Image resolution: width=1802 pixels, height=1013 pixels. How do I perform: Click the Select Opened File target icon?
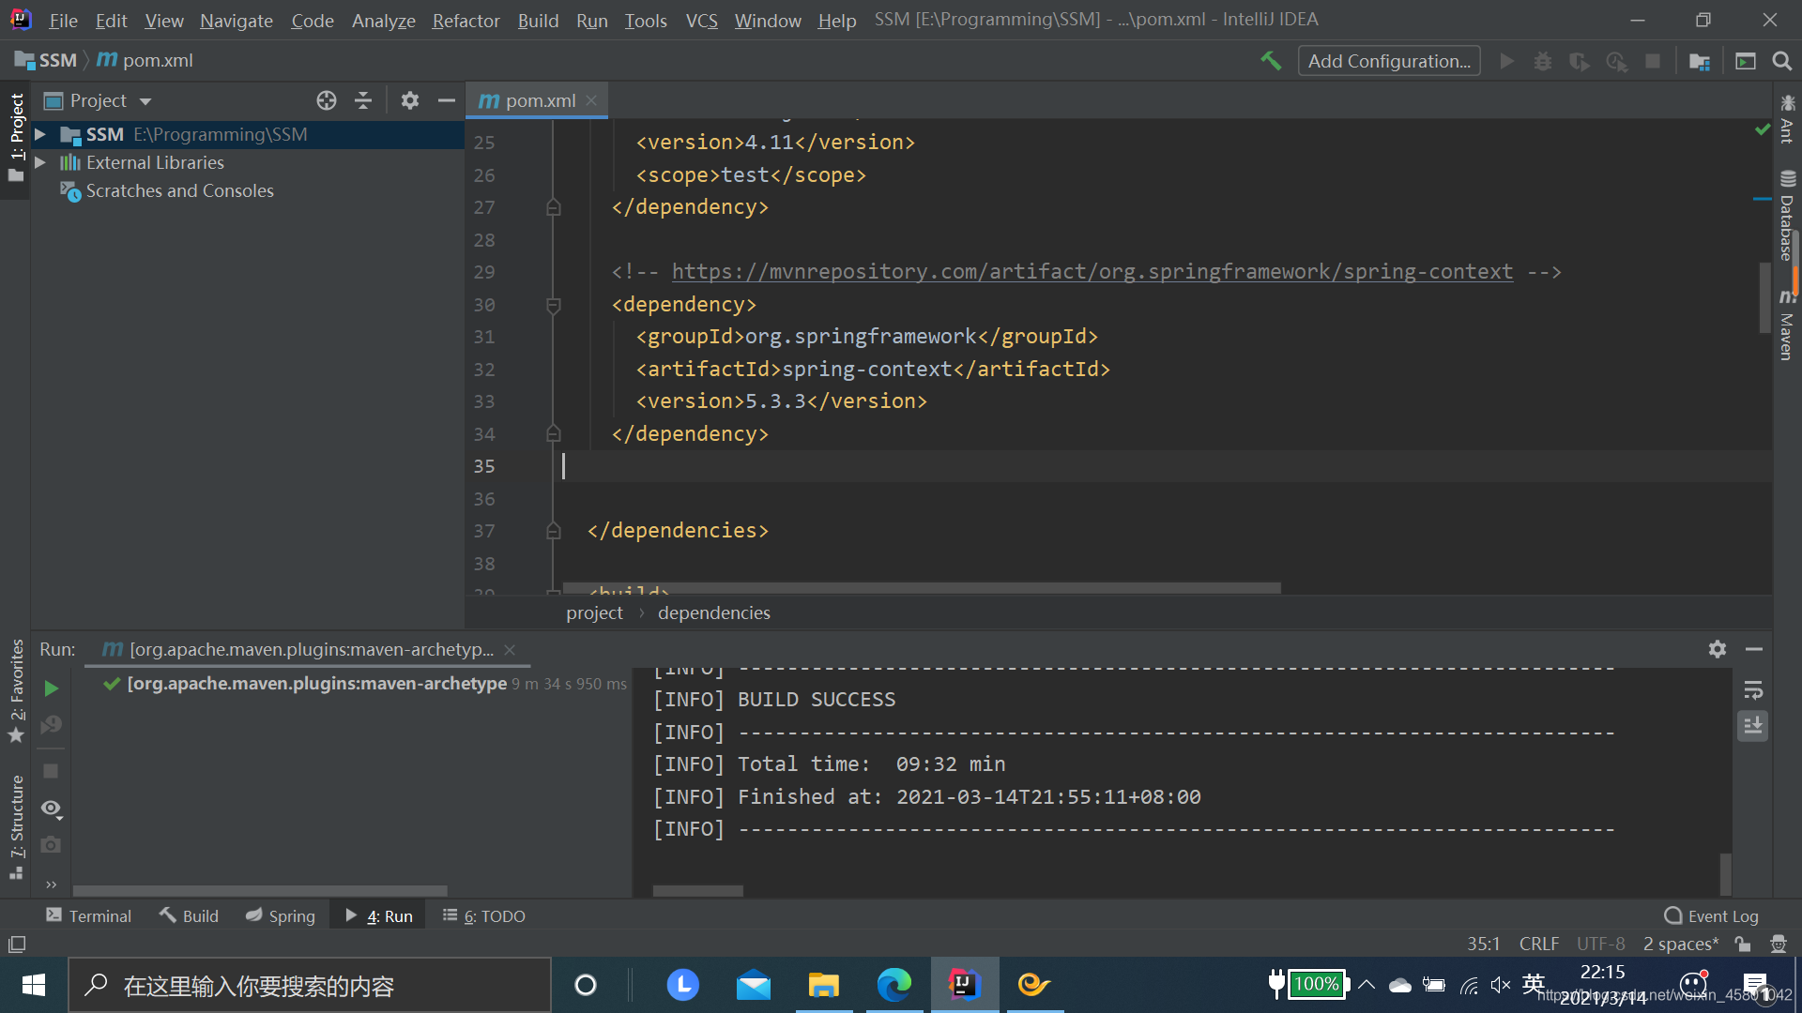pyautogui.click(x=327, y=100)
